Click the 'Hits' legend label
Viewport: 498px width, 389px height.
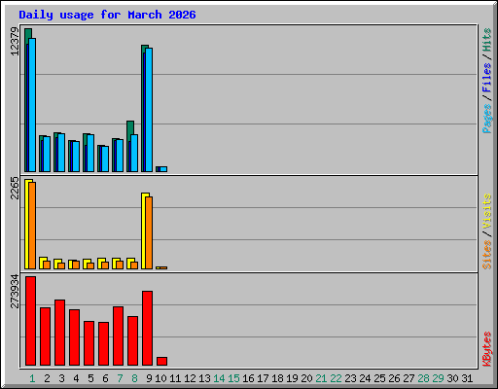point(486,40)
